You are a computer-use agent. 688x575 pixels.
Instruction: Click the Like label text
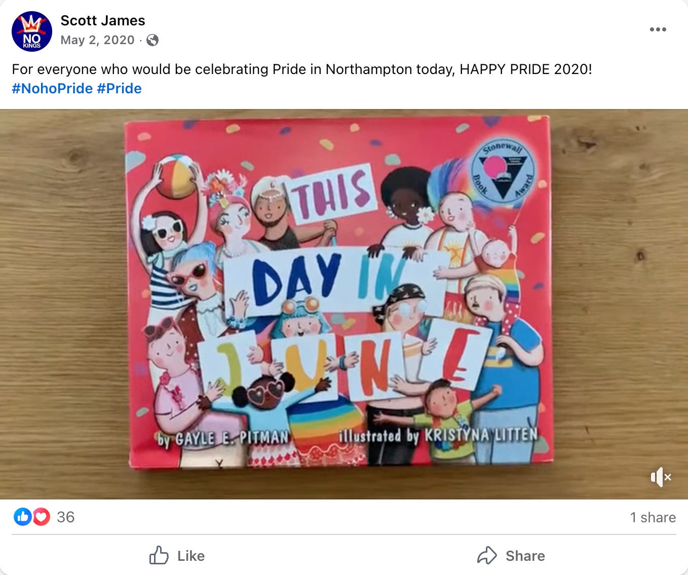coord(191,556)
